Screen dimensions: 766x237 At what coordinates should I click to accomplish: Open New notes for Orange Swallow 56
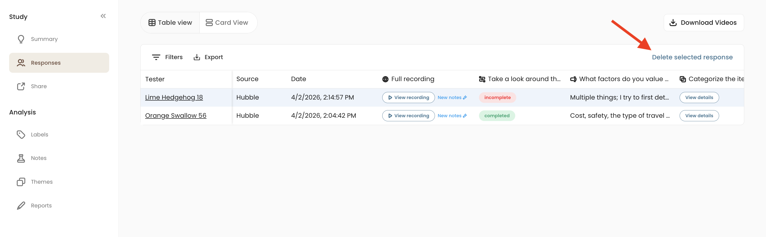pyautogui.click(x=452, y=116)
